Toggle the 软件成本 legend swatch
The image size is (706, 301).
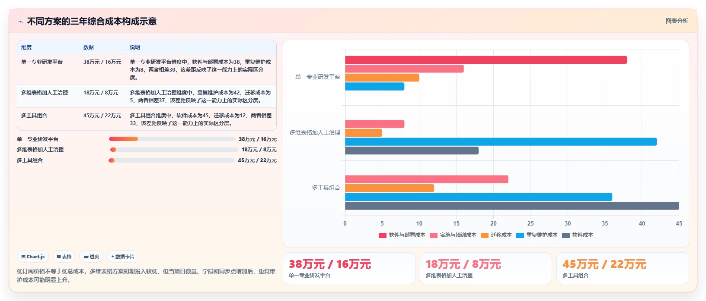point(565,235)
